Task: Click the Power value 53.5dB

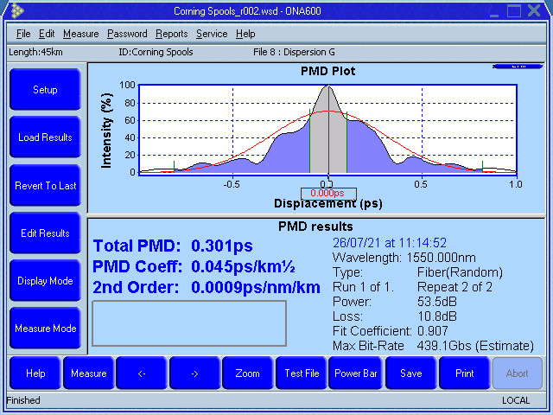Action: 437,302
